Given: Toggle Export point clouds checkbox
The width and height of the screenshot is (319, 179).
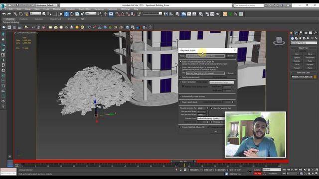Looking at the screenshot, I should pos(180,102).
